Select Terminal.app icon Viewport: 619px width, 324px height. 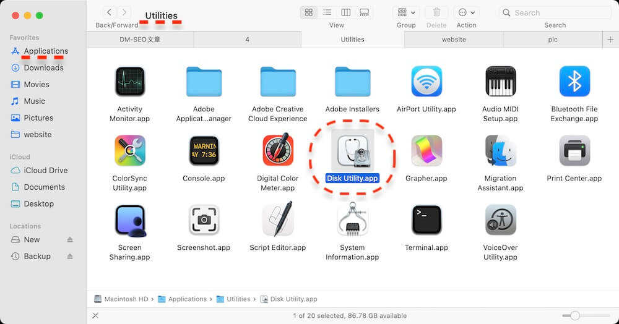[x=426, y=220]
